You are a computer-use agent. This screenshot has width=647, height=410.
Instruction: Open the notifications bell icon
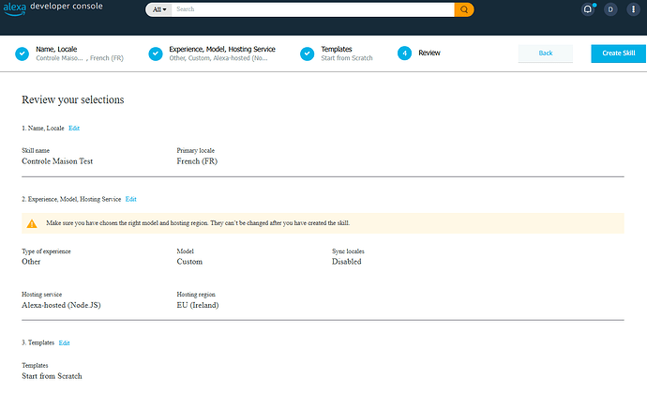tap(588, 9)
